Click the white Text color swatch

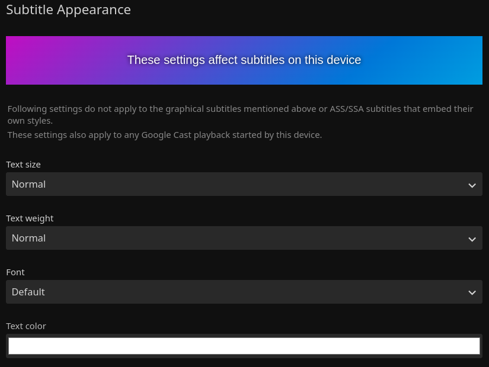tap(244, 346)
